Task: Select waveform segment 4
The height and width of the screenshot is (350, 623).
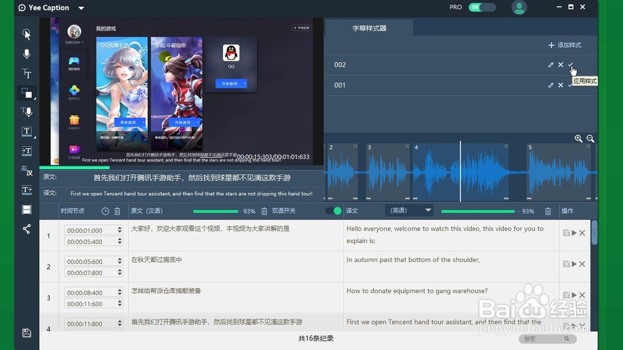Action: (461, 172)
